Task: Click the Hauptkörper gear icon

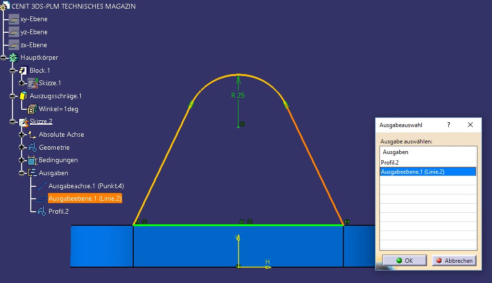Action: 13,57
